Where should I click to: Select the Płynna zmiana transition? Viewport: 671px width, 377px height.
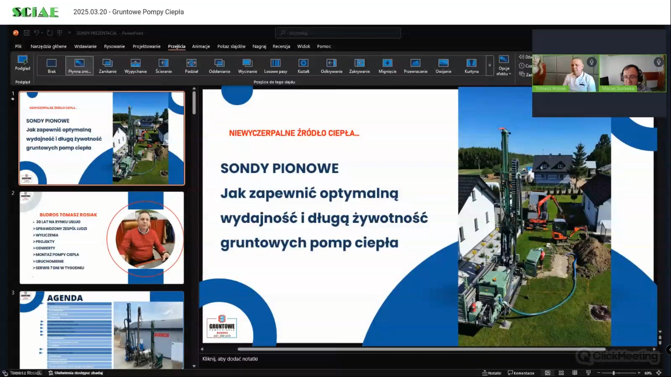[80, 66]
